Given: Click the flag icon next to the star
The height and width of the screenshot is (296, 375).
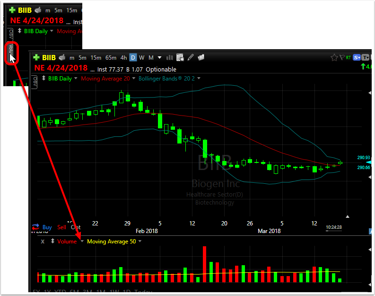Looking at the screenshot, I should (x=342, y=57).
